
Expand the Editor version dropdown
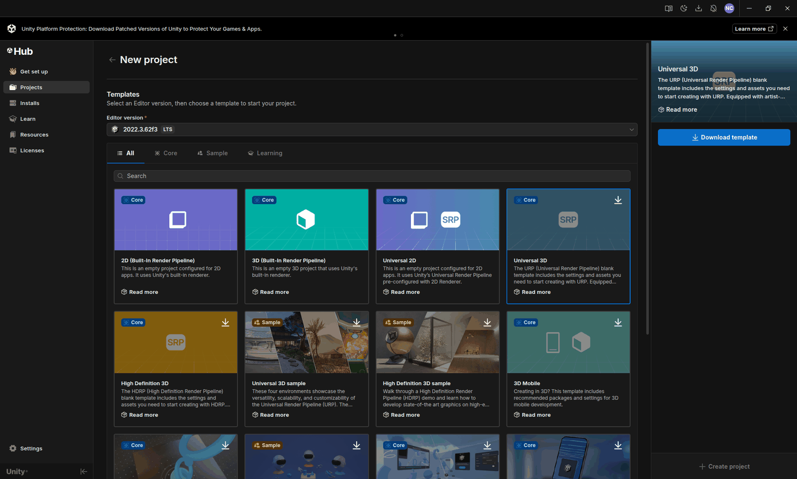372,129
